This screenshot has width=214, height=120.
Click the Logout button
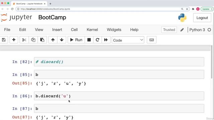click(202, 18)
